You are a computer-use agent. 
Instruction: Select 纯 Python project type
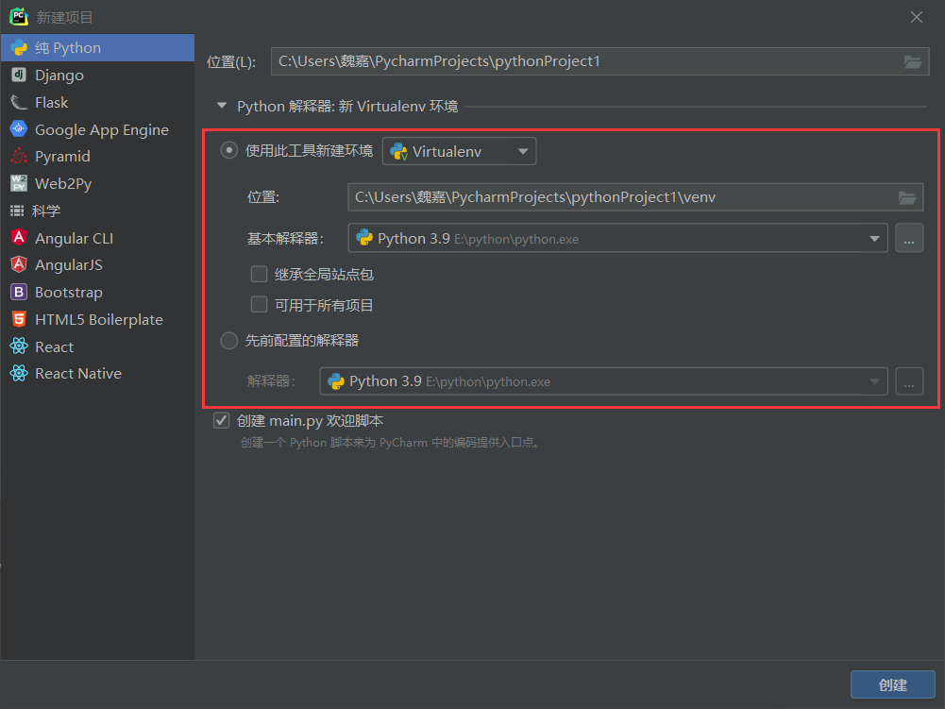(x=97, y=47)
